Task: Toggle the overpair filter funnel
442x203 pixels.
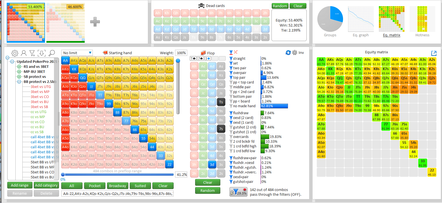Action: pyautogui.click(x=231, y=73)
